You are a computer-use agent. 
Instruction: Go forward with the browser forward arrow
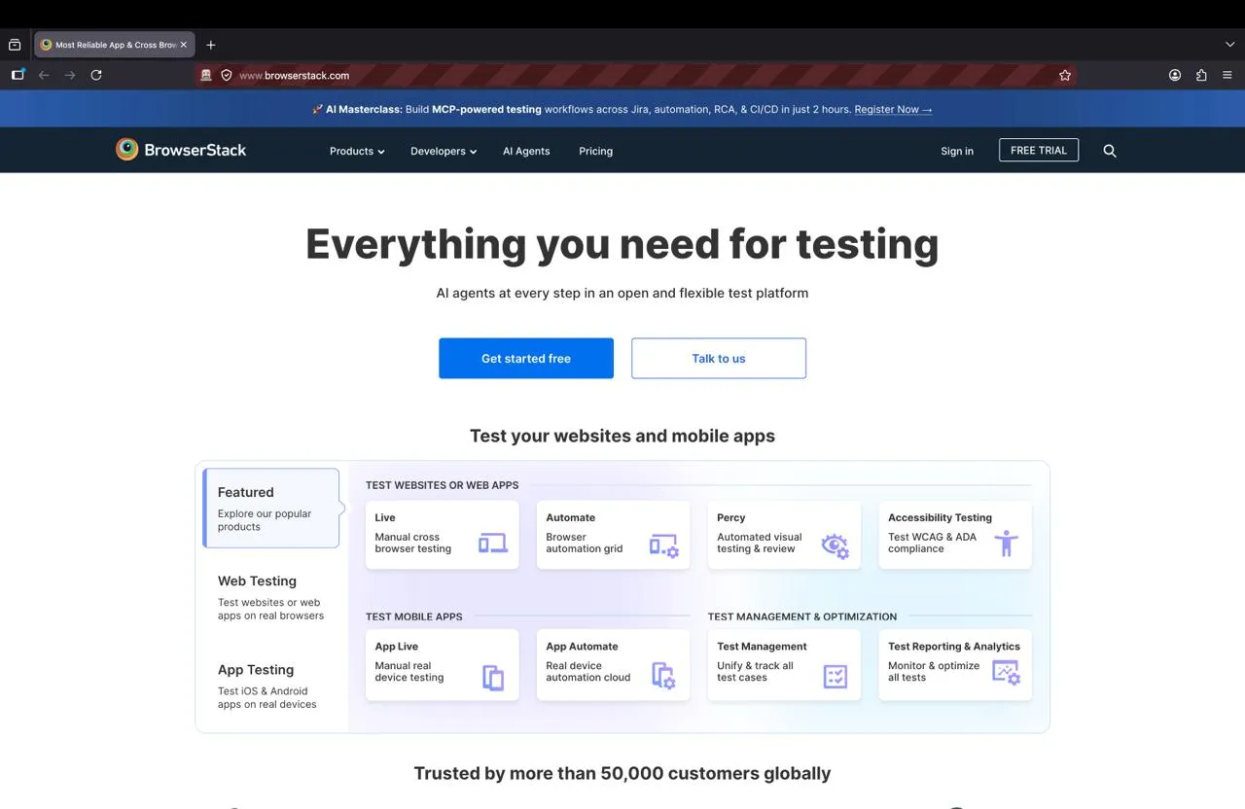pos(70,75)
